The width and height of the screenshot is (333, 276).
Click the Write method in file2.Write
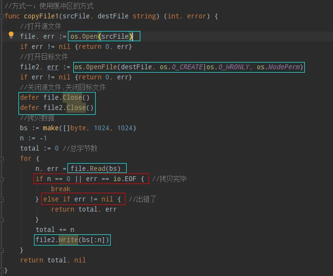(x=68, y=240)
